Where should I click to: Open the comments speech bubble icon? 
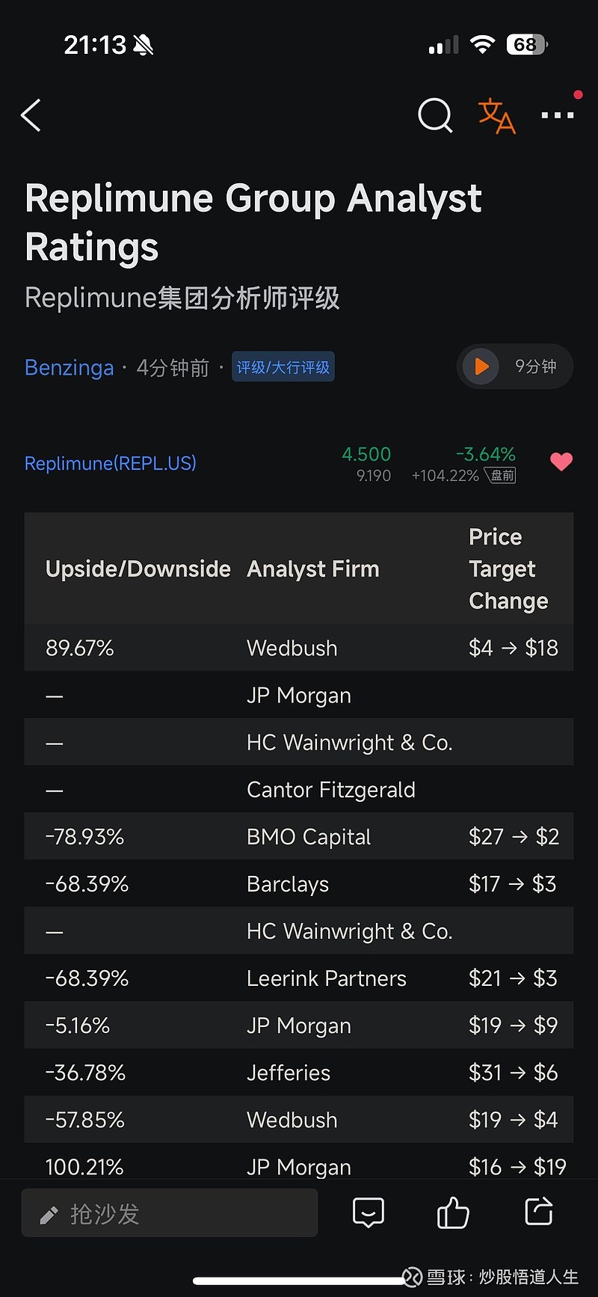click(369, 1212)
